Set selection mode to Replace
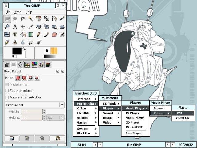Image resolution: width=197 pixels, height=148 pixels. pyautogui.click(x=18, y=78)
